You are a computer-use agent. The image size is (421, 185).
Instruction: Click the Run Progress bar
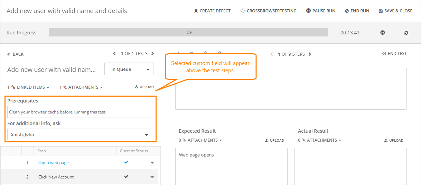tap(188, 33)
